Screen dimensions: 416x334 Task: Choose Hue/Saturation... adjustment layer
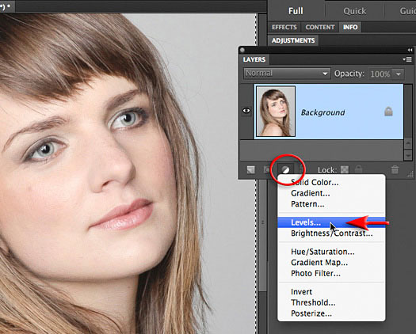click(x=331, y=252)
